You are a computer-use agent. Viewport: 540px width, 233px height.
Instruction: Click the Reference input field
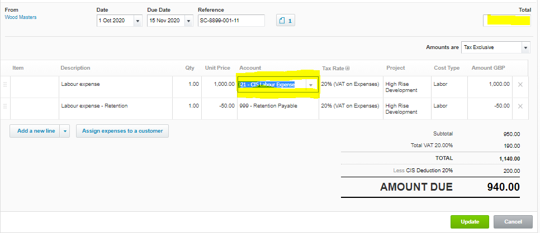point(231,21)
